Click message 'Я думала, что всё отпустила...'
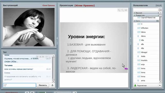The height and width of the screenshot is (93, 165). [x=21, y=60]
